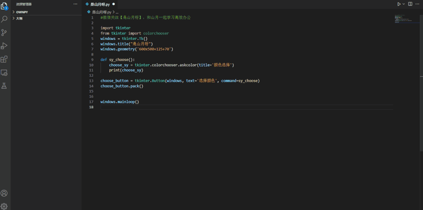Open the Testing flask view
The image size is (423, 210).
pos(4,86)
